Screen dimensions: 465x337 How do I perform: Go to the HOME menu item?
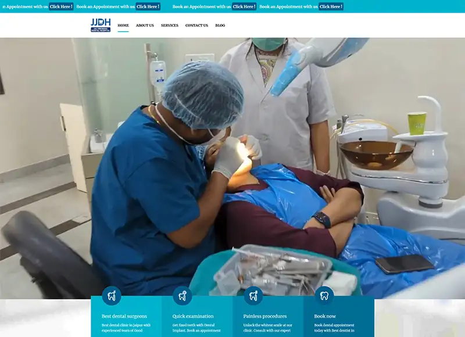[x=123, y=25]
